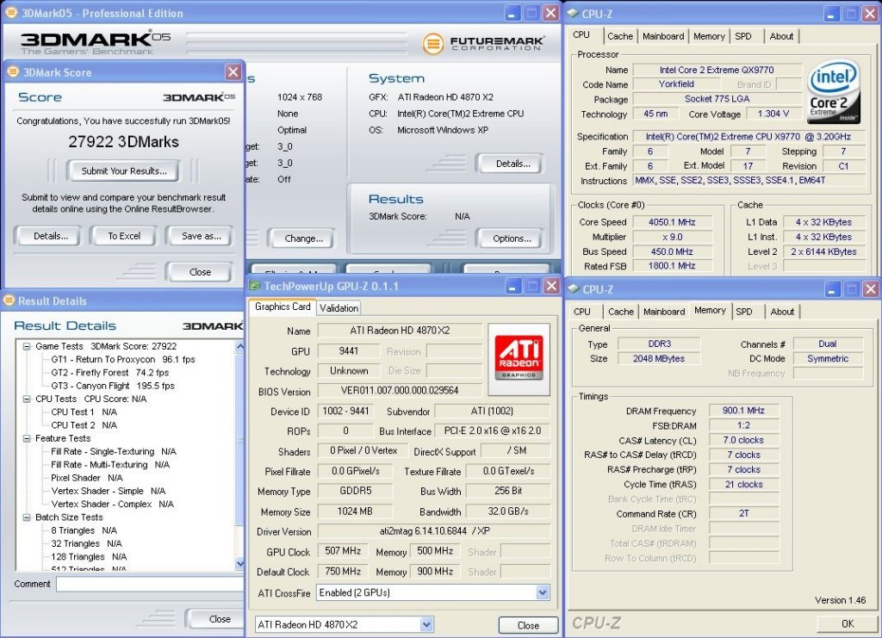Click the Intel Core 2 Extreme logo
Image resolution: width=882 pixels, height=638 pixels.
click(x=833, y=92)
